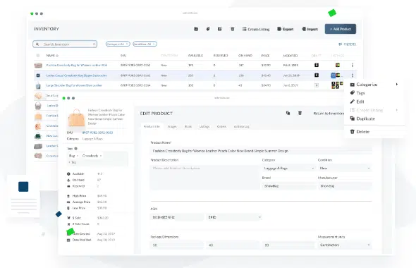Click the tag icon in Inventory toolbar

[208, 29]
